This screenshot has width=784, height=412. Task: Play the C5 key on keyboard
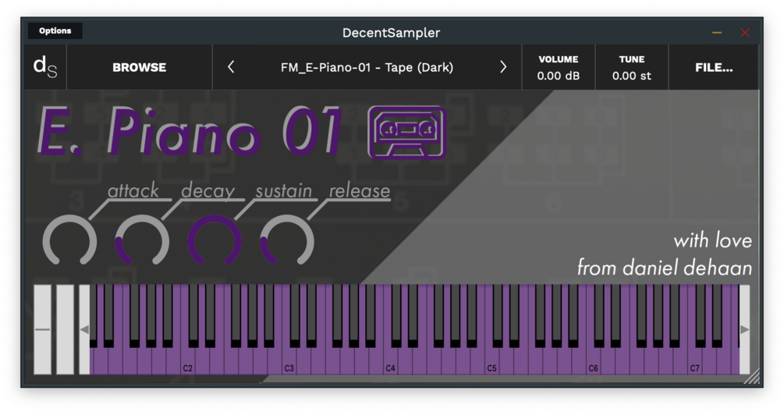coord(492,362)
